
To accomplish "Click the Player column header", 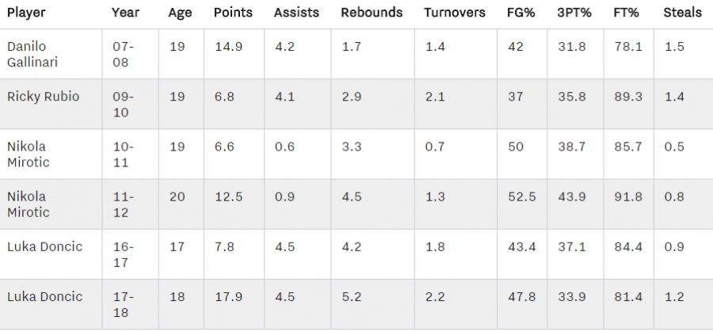I will 26,13.
